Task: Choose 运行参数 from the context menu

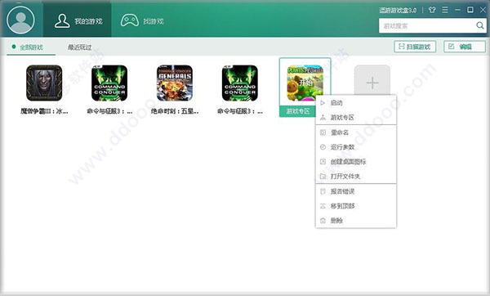Action: point(356,147)
